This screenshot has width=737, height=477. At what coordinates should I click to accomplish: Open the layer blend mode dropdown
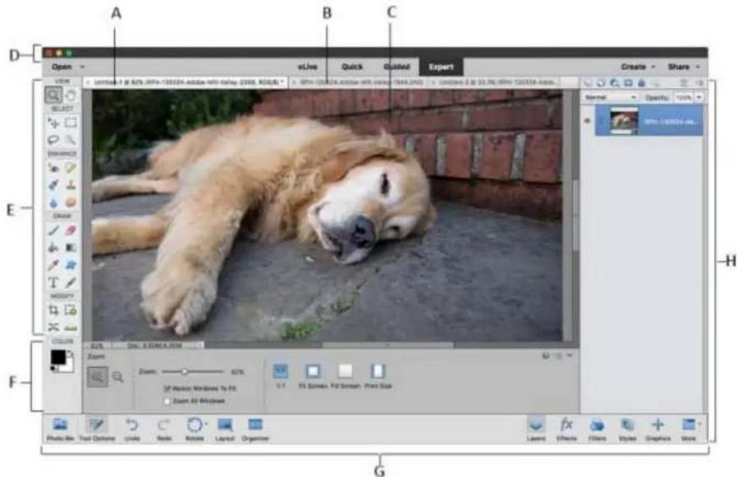tap(611, 97)
